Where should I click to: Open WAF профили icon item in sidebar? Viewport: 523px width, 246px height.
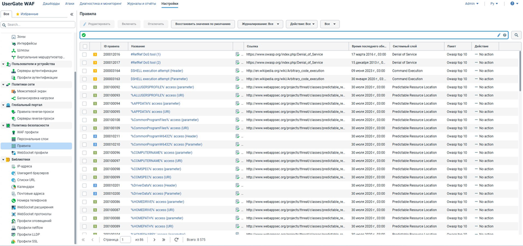(x=14, y=132)
